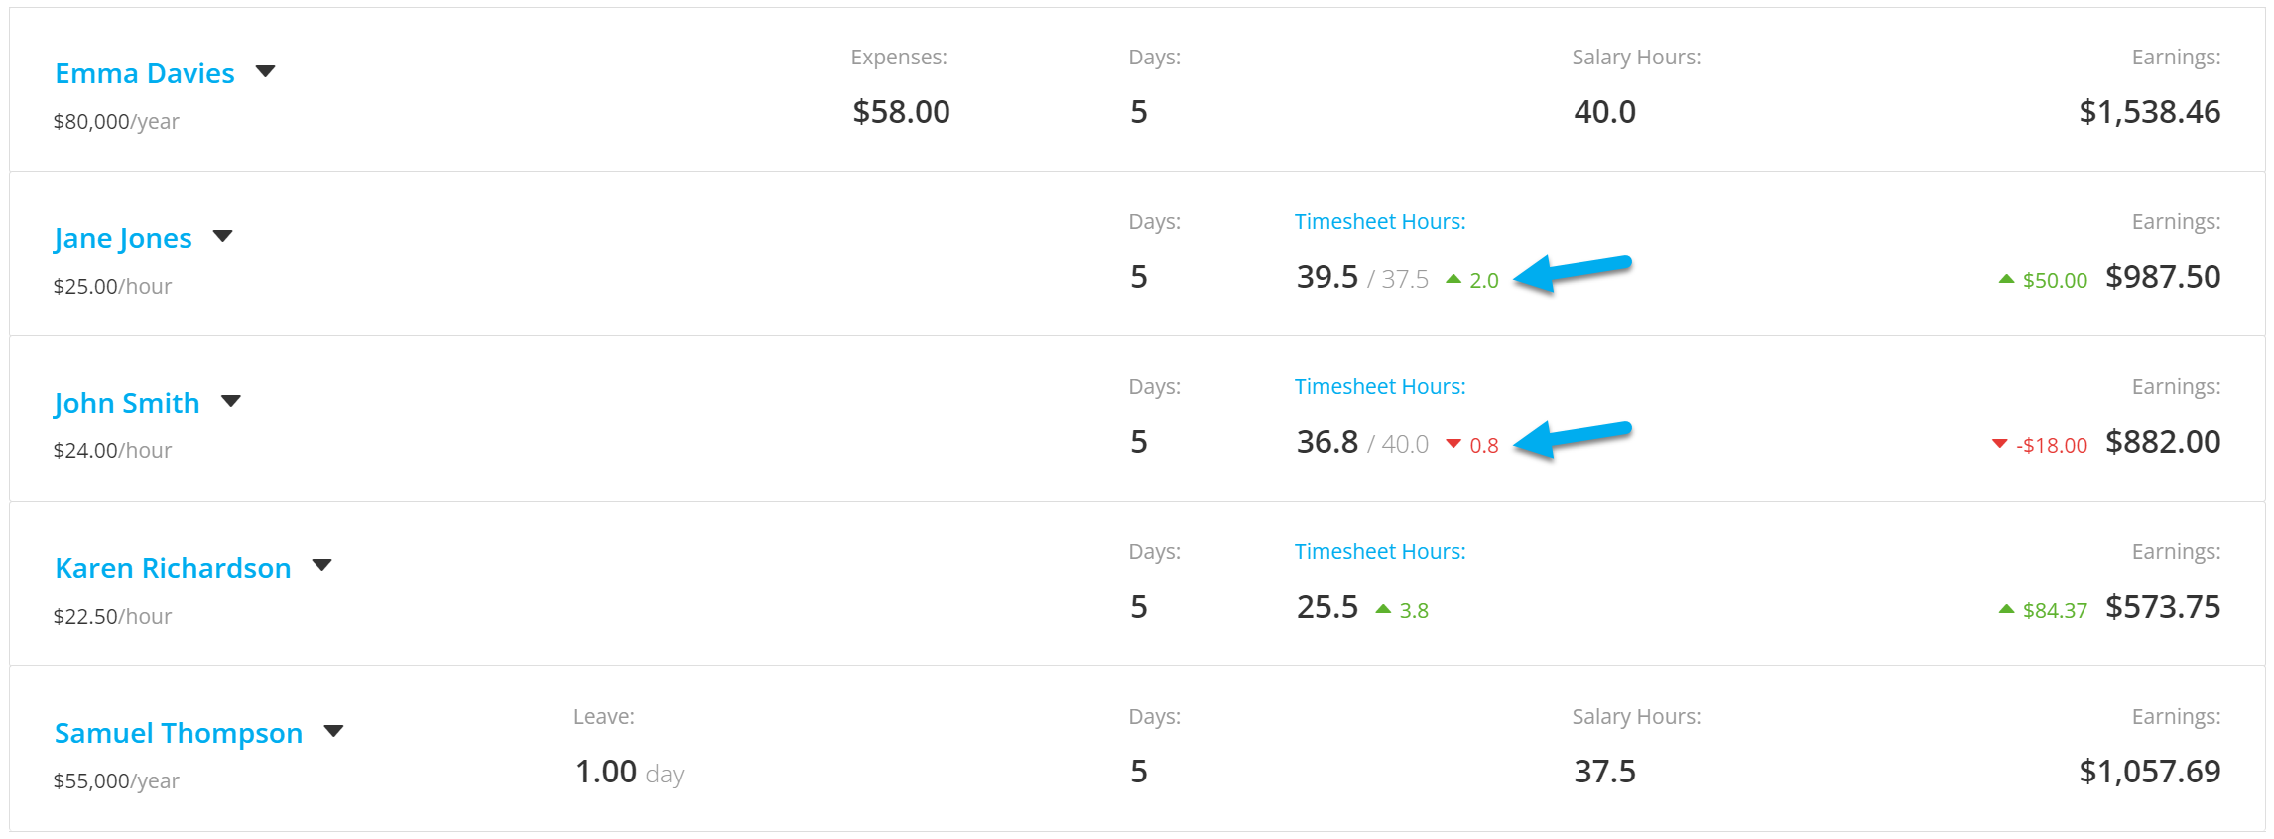2274x839 pixels.
Task: Open John Smith Timesheet Hours link
Action: (x=1380, y=387)
